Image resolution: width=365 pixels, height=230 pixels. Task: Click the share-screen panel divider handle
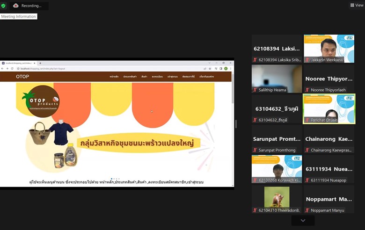click(x=236, y=124)
